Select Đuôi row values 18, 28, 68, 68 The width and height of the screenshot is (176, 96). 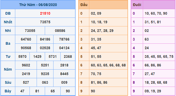[156, 82]
